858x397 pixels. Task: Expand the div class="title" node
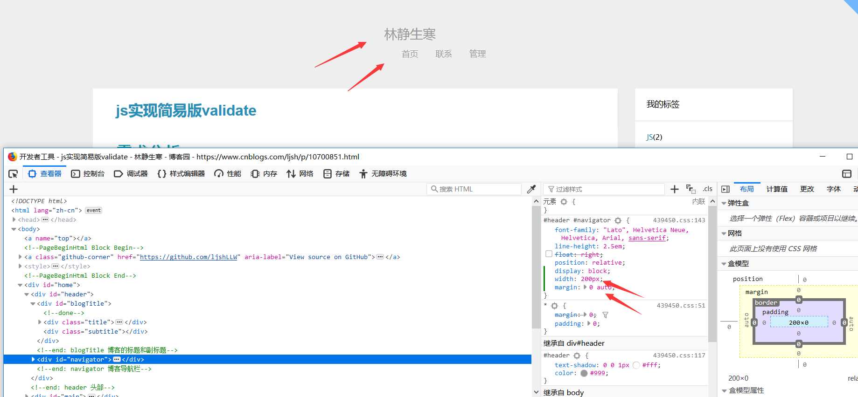point(40,322)
